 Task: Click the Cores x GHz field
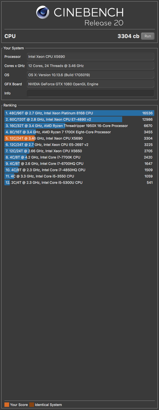click(91, 66)
